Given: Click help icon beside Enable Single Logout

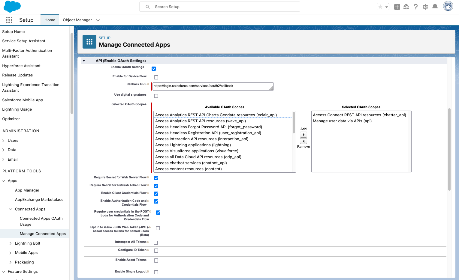Looking at the screenshot, I should [148, 272].
